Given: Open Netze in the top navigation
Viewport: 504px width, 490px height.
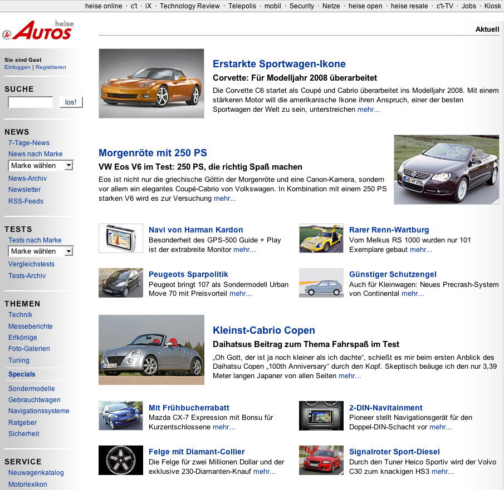Looking at the screenshot, I should coord(331,6).
